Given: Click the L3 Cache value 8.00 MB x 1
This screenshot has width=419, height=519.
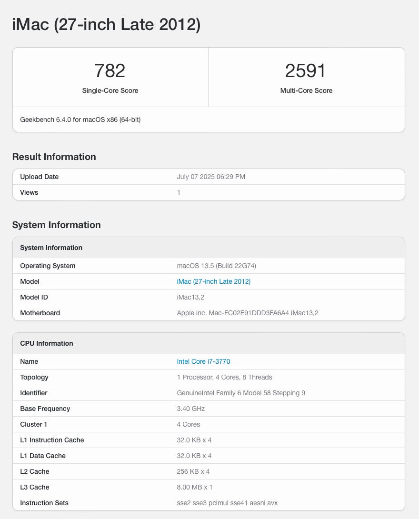Looking at the screenshot, I should 195,487.
